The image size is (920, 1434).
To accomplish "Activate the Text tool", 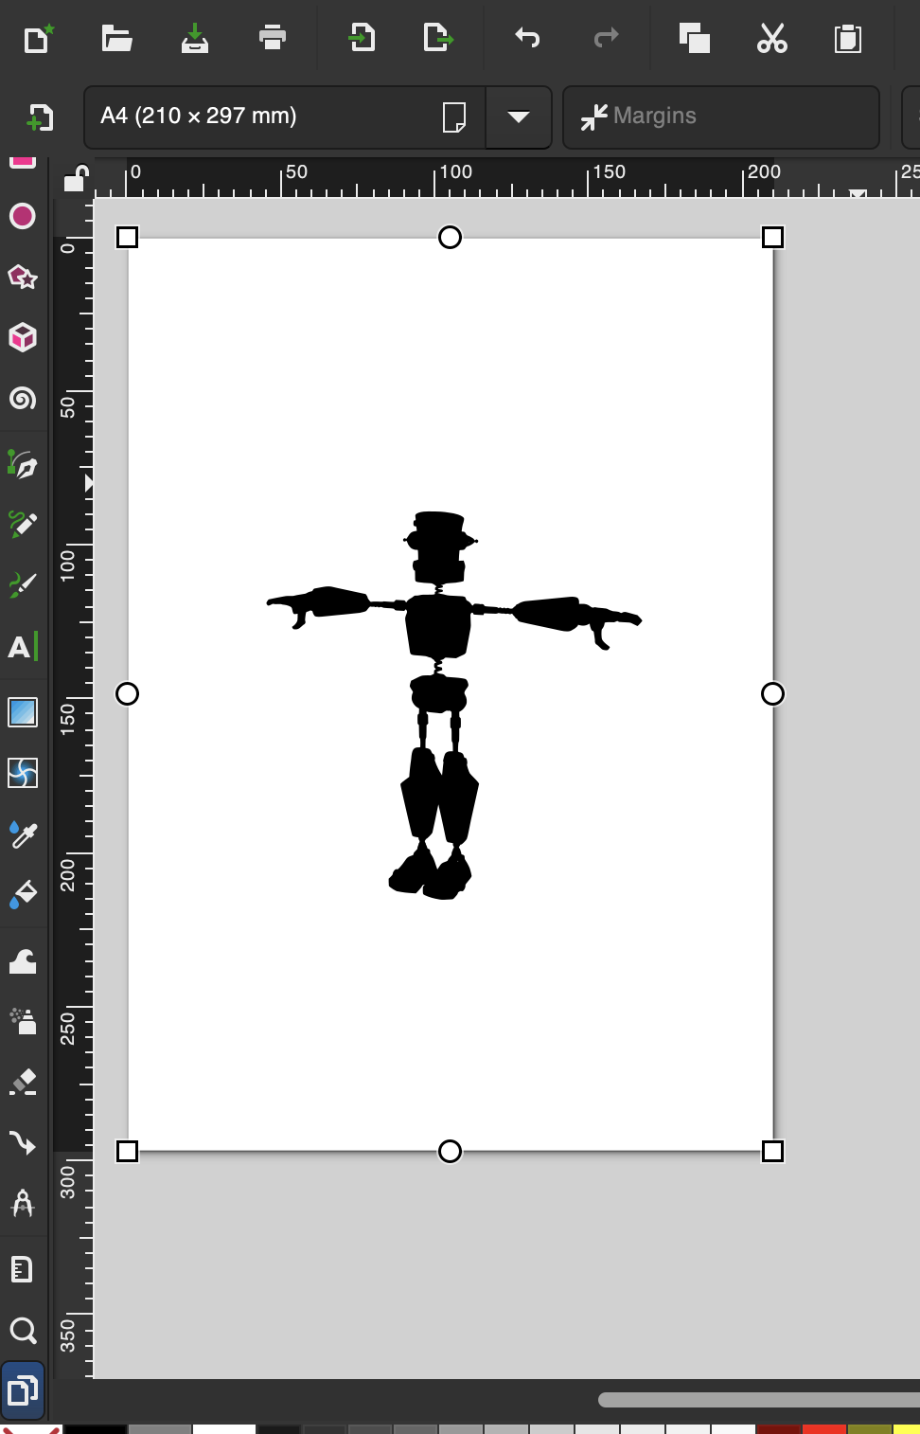I will click(23, 648).
